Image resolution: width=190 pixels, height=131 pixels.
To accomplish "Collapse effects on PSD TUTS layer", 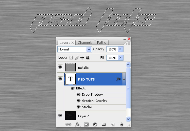I will (124, 79).
